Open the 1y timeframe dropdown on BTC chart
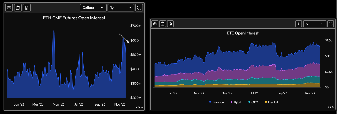Image resolution: width=337 pixels, height=114 pixels. point(314,24)
